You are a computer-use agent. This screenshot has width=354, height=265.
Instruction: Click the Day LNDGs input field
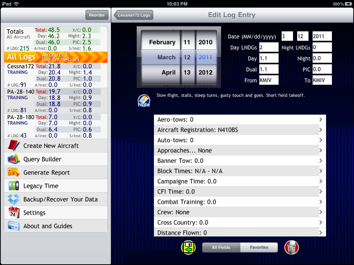pyautogui.click(x=268, y=47)
